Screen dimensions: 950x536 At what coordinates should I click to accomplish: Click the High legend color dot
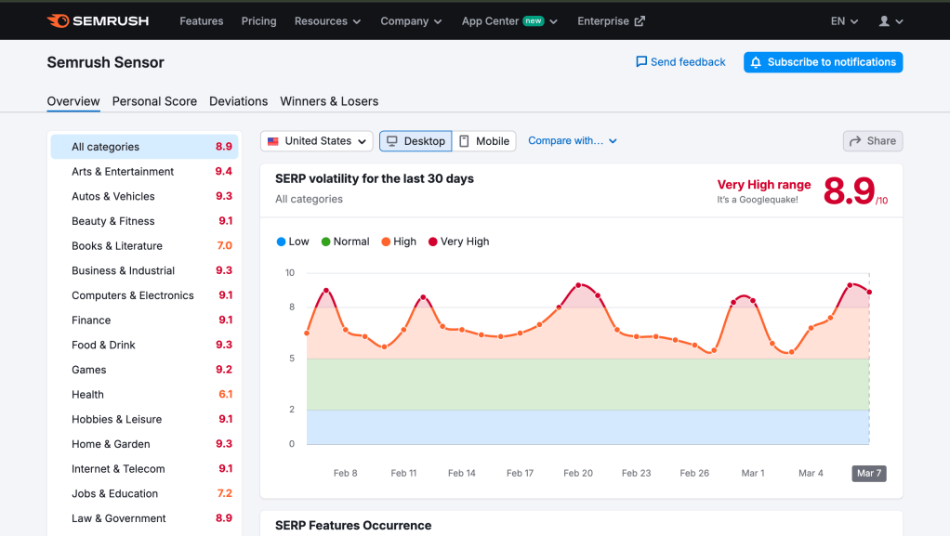click(385, 242)
